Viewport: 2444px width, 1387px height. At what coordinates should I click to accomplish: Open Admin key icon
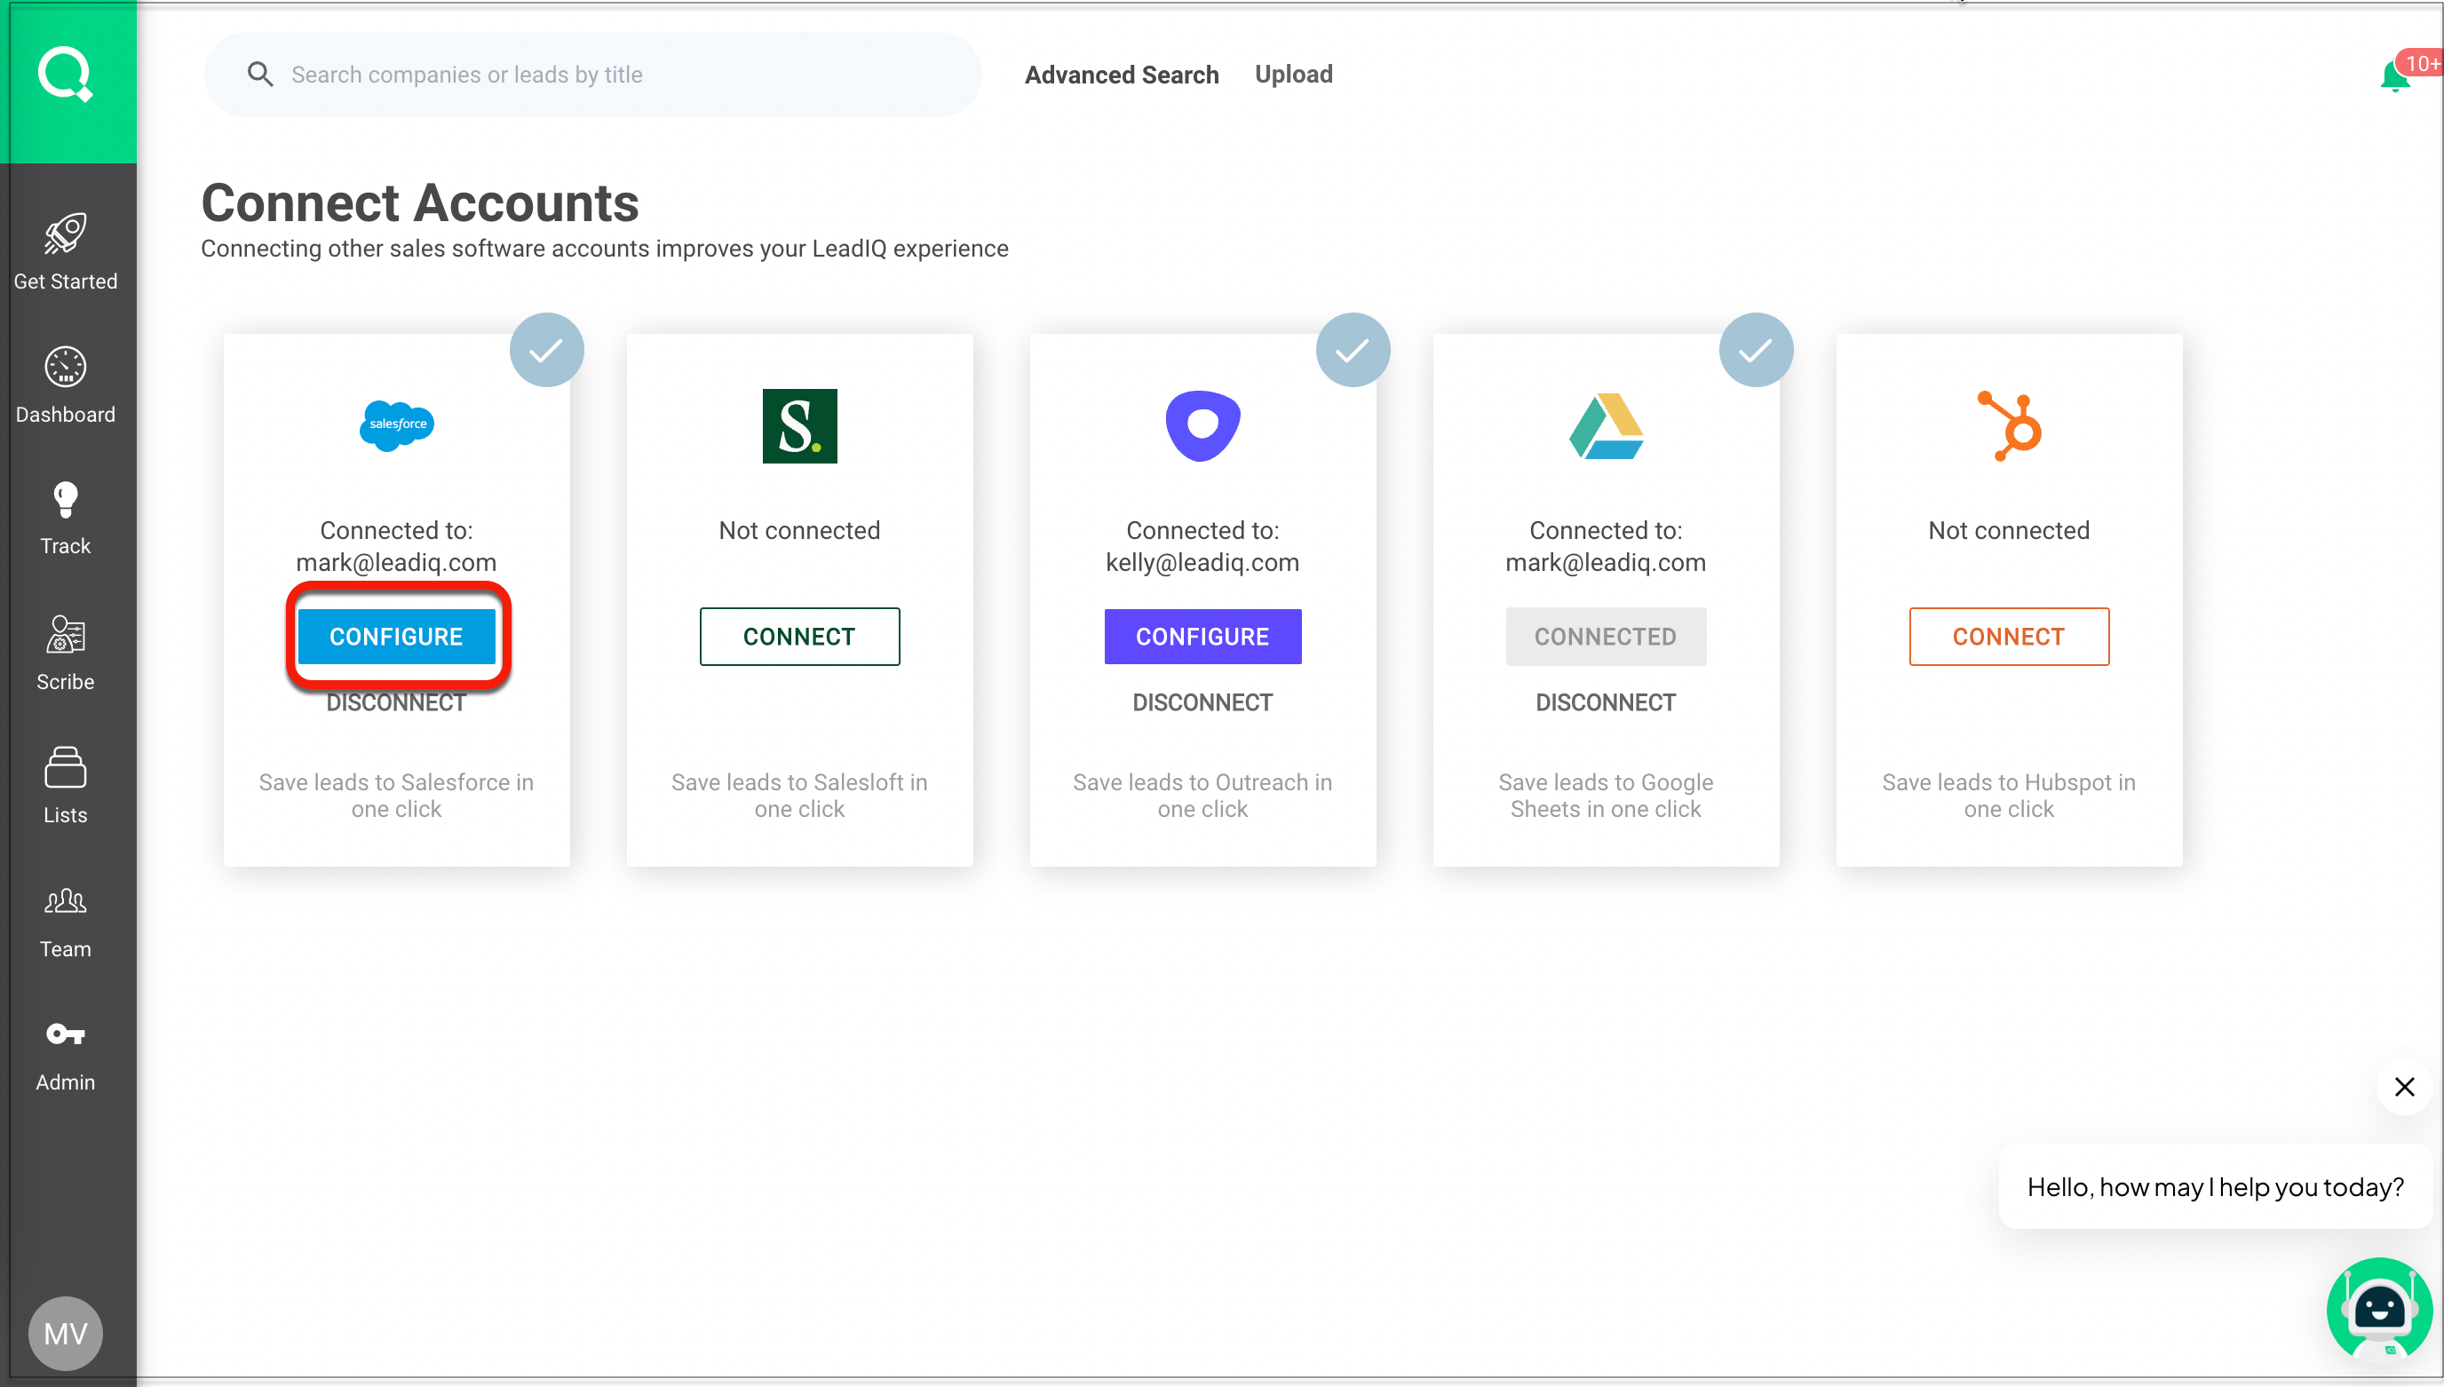pos(65,1034)
